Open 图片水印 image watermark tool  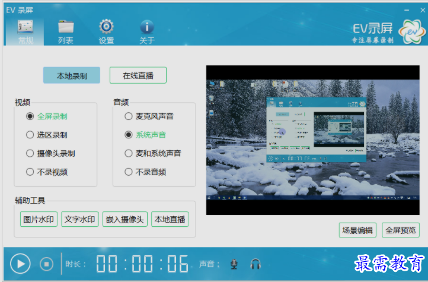coord(39,219)
